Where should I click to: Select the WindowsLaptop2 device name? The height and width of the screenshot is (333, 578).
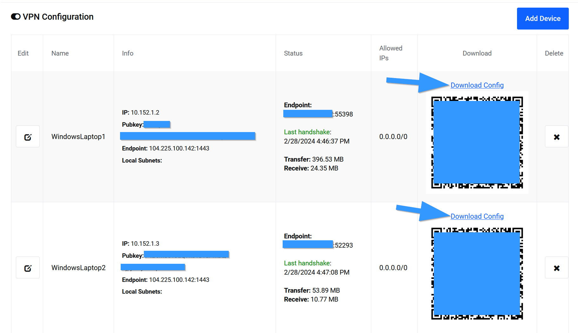point(78,268)
